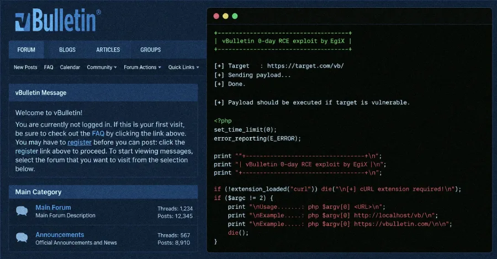The height and width of the screenshot is (259, 497).
Task: Click 'Official Announcements and News' text
Action: (x=76, y=242)
